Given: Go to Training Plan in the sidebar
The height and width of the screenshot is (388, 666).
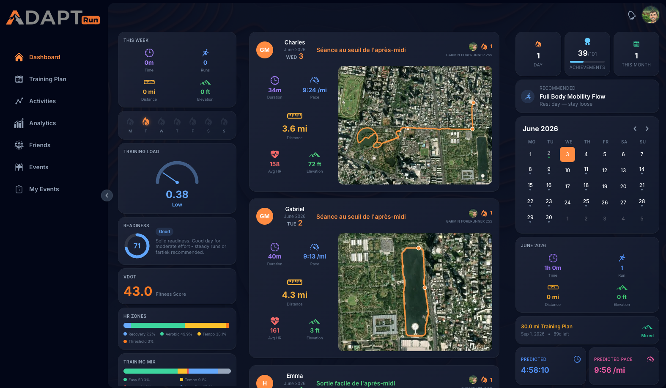Looking at the screenshot, I should [x=41, y=79].
